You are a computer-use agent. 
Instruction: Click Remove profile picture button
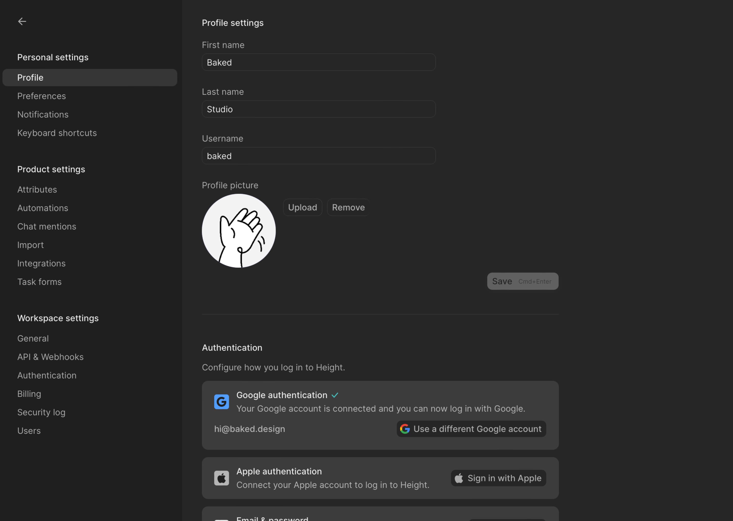pyautogui.click(x=348, y=207)
